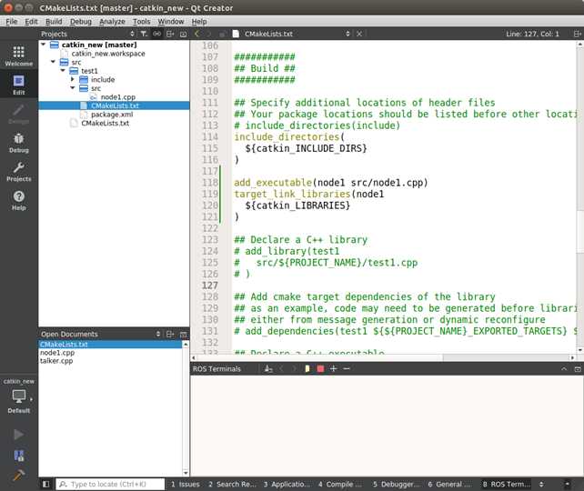
Task: Click the Build hammer button
Action: pos(18,476)
